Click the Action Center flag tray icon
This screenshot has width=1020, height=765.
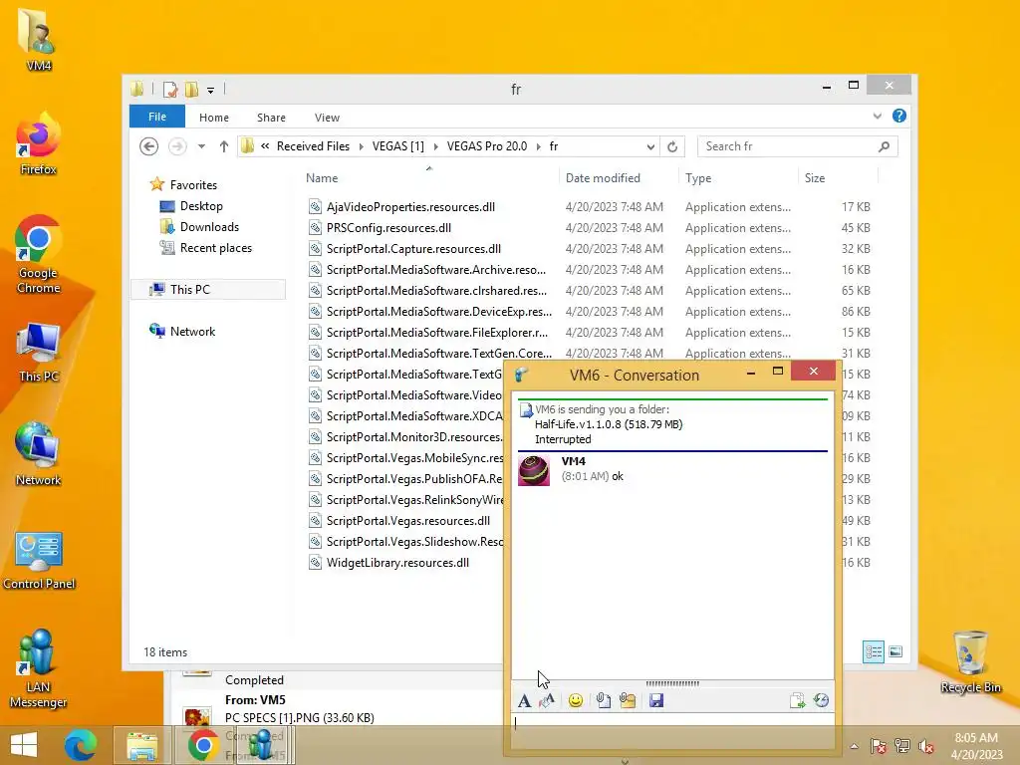879,746
